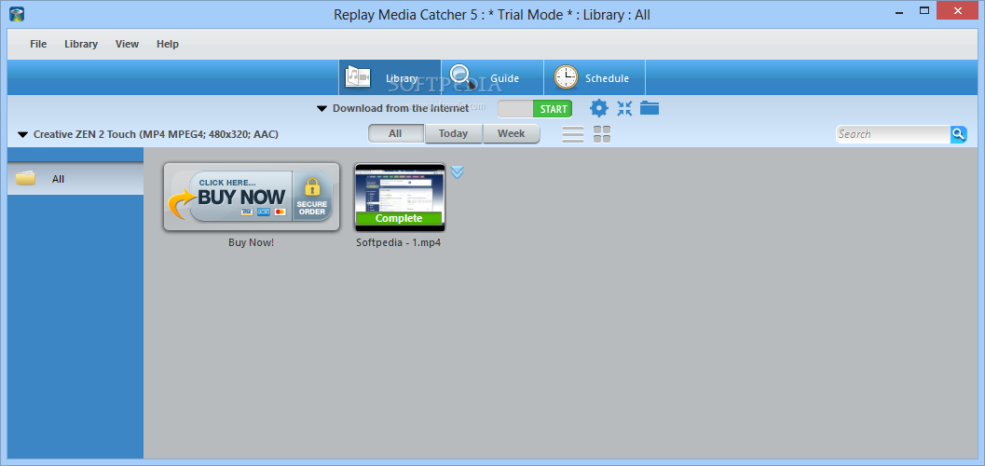Open the Library menu

coord(81,44)
